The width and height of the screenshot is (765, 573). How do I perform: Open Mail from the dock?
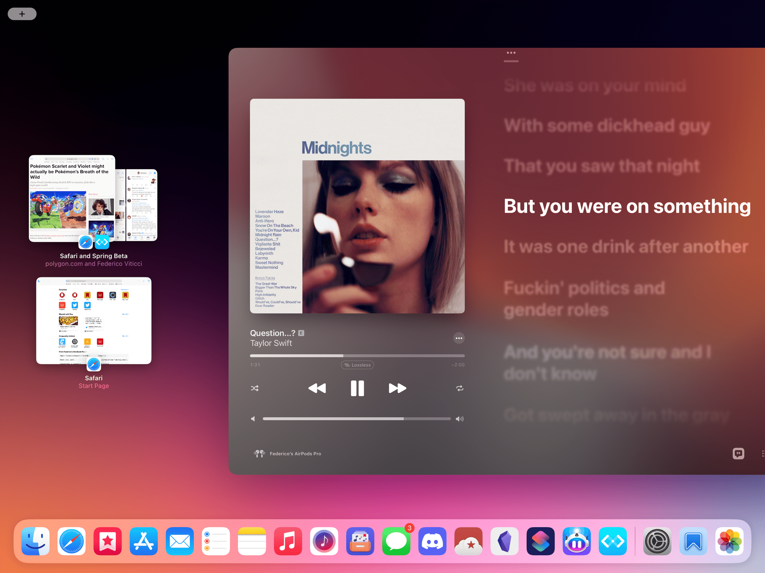point(180,541)
